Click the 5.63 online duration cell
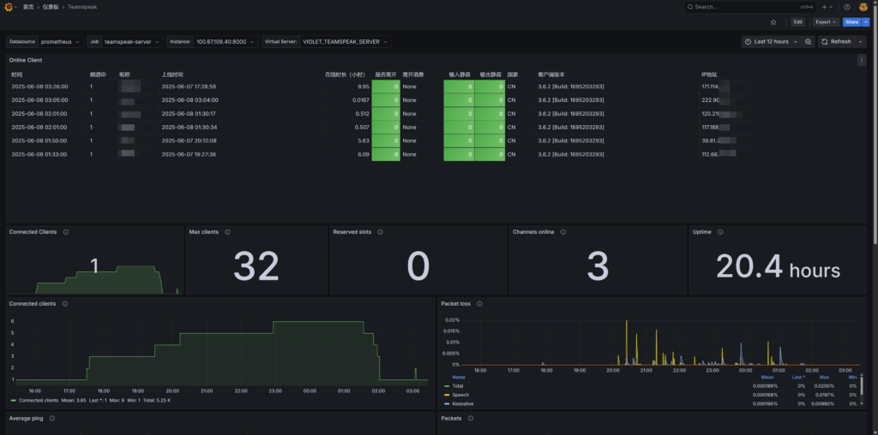The height and width of the screenshot is (435, 878). (x=364, y=140)
